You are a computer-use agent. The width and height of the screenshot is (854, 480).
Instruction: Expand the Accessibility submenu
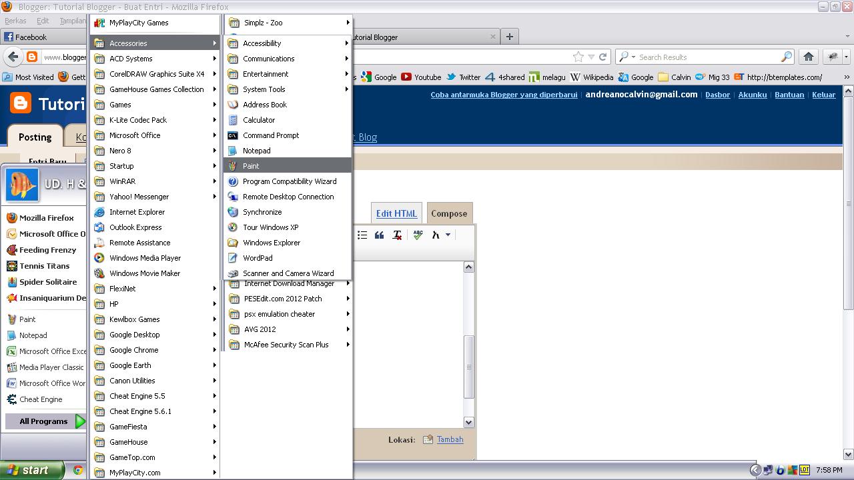[288, 43]
